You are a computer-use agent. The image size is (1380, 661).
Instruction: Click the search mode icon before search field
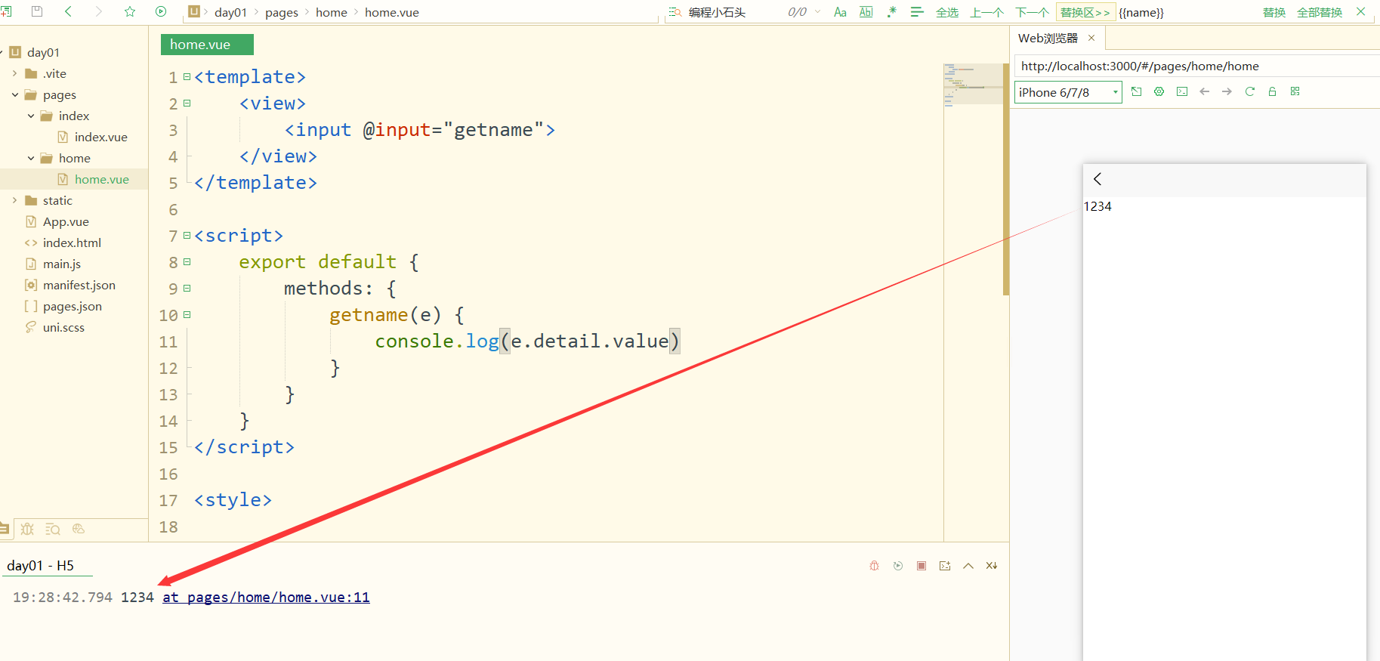[x=675, y=12]
